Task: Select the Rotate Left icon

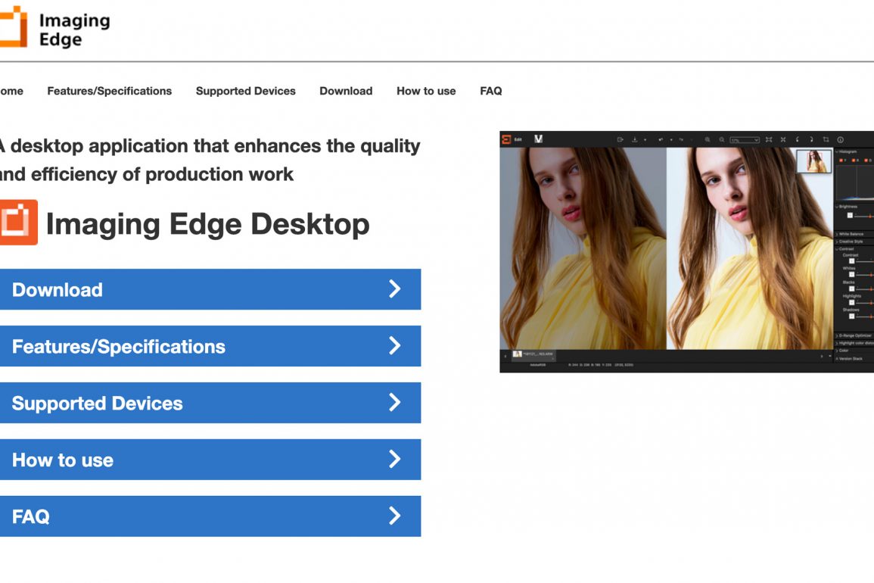Action: click(798, 139)
